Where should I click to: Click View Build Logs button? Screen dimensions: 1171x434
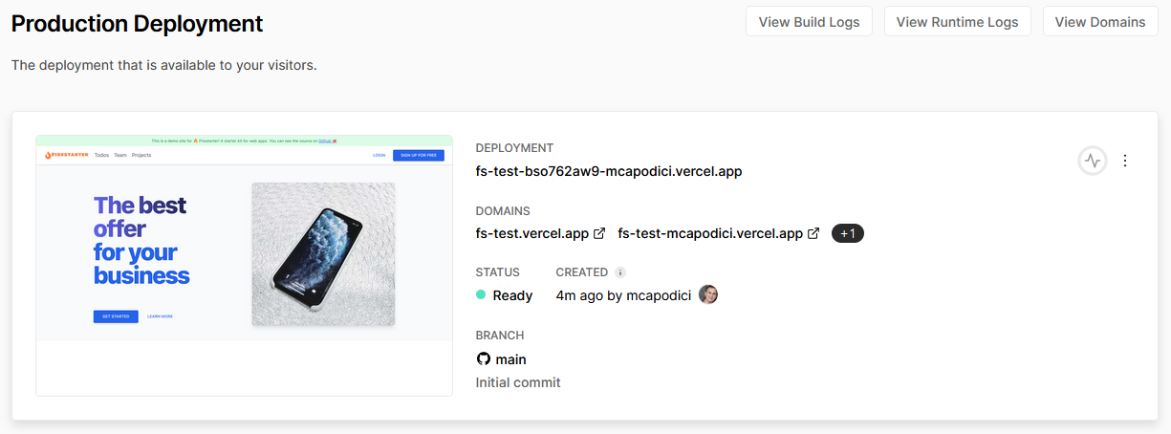809,22
